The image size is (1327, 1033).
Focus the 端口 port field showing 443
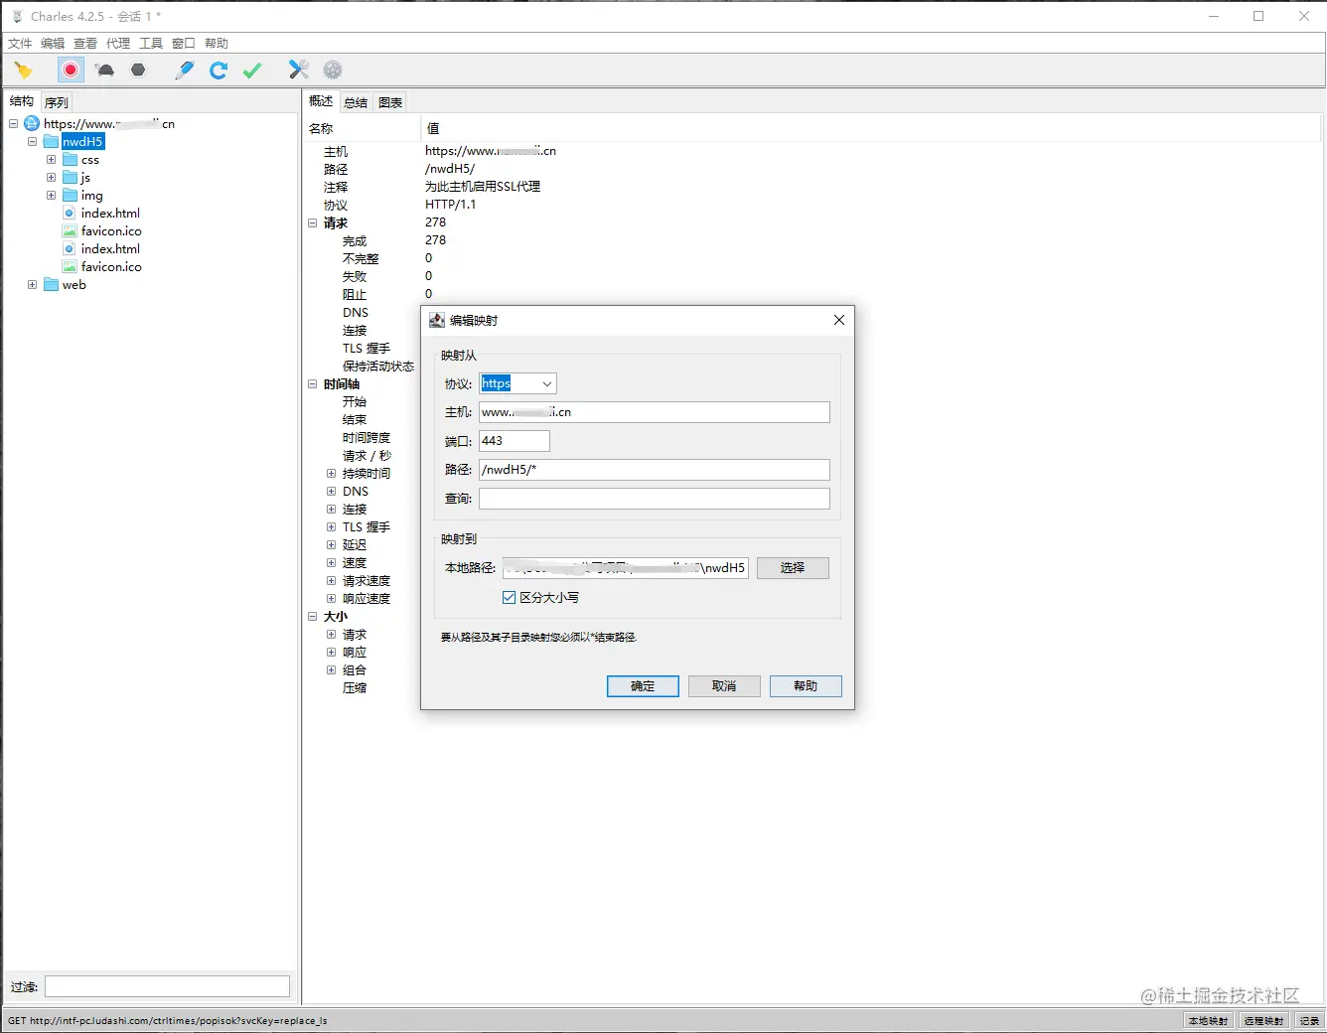[515, 441]
